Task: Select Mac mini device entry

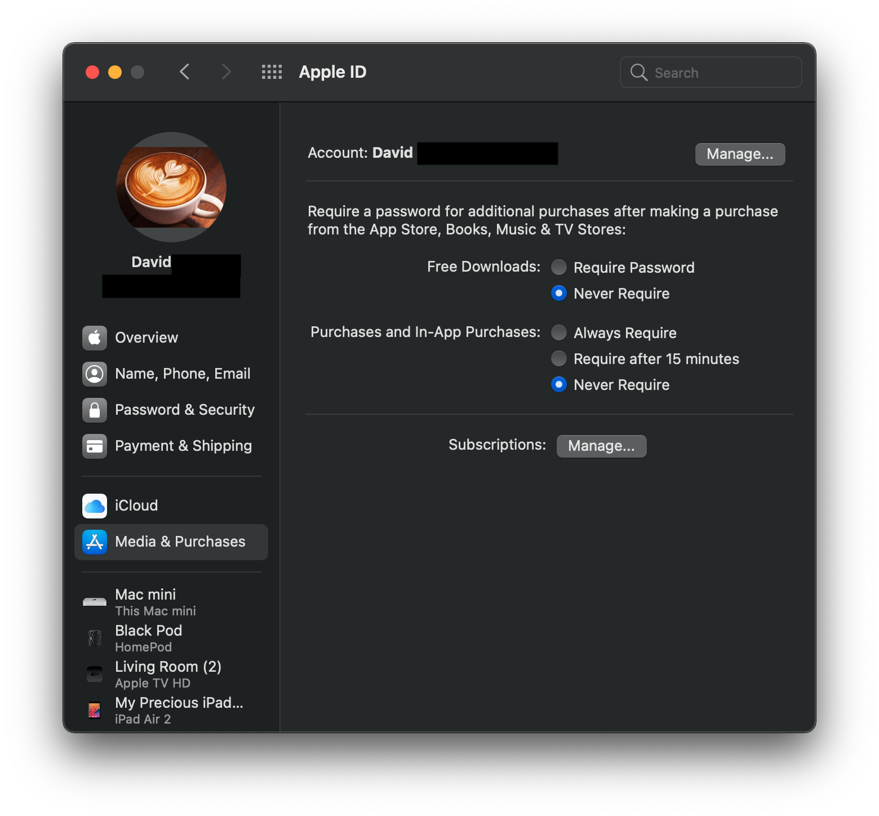Action: point(171,602)
